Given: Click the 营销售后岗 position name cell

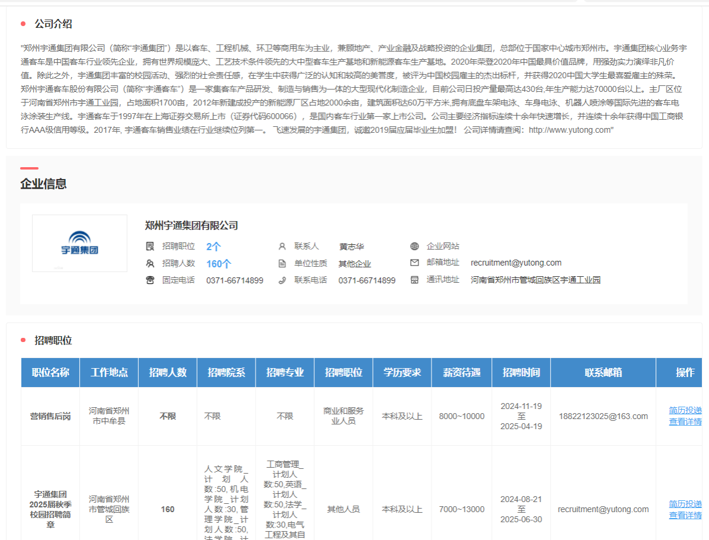Looking at the screenshot, I should click(50, 416).
